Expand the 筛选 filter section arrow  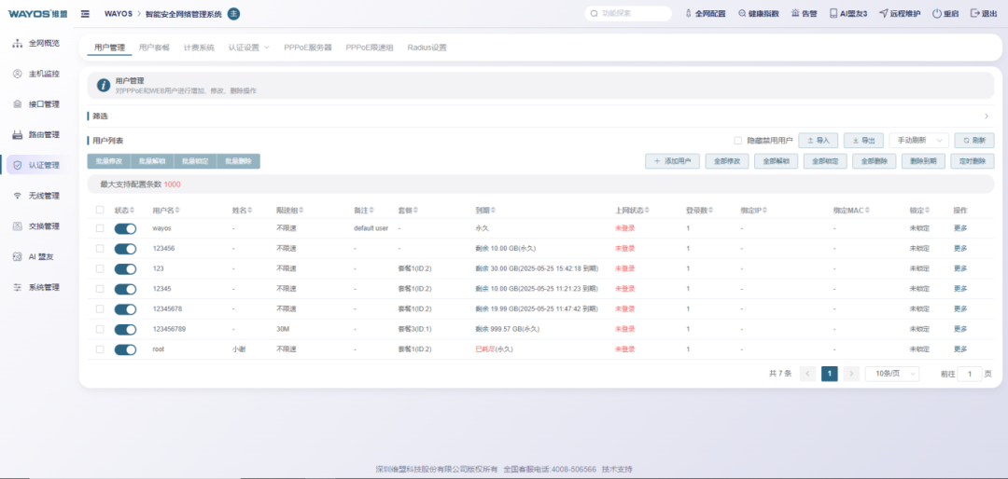987,116
